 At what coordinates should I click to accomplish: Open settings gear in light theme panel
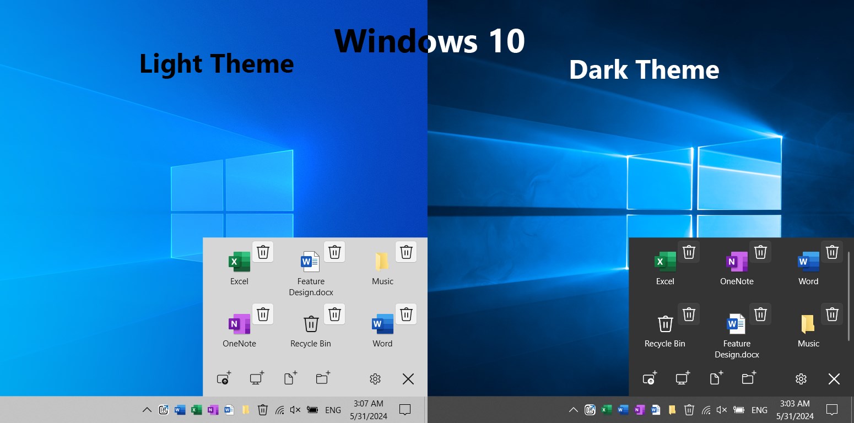coord(375,379)
